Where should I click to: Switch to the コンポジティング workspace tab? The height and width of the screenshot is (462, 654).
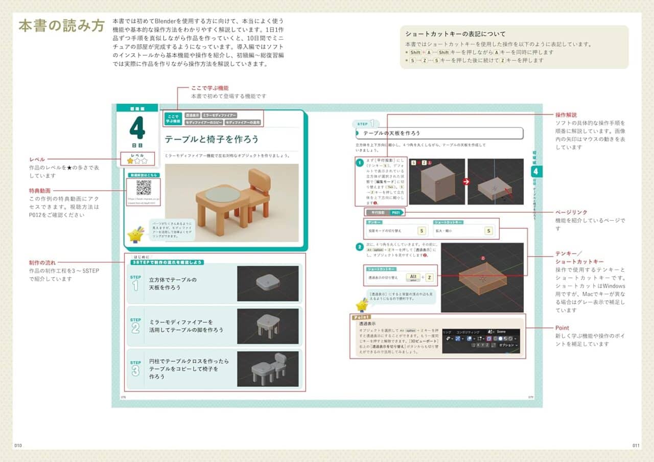[x=468, y=333]
